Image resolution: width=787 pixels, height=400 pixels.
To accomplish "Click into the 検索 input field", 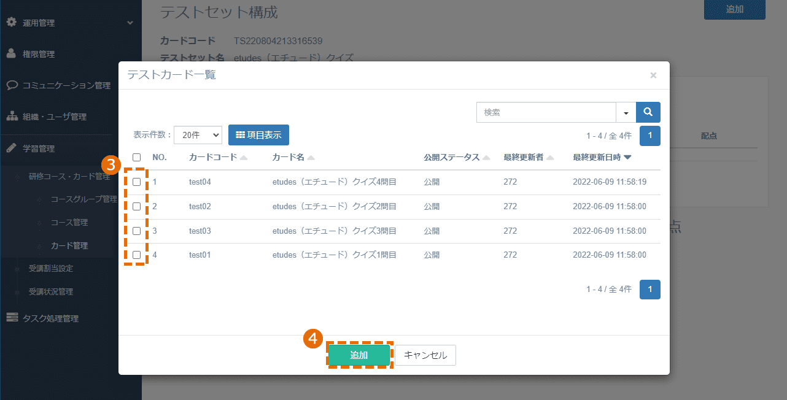I will [546, 112].
